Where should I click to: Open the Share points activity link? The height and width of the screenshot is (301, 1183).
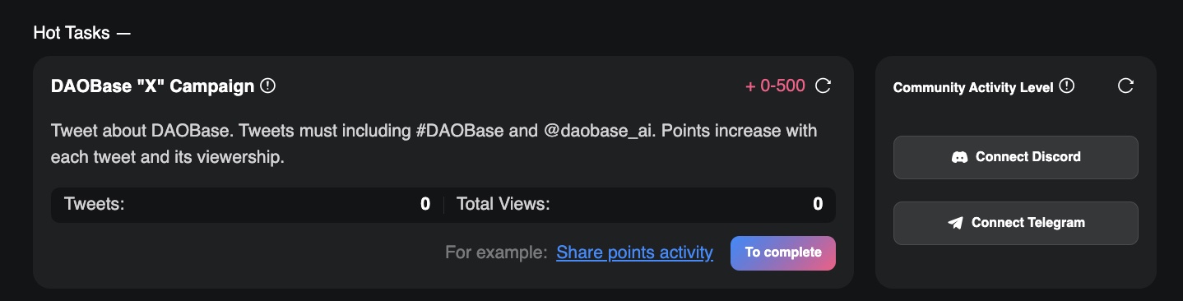[634, 252]
